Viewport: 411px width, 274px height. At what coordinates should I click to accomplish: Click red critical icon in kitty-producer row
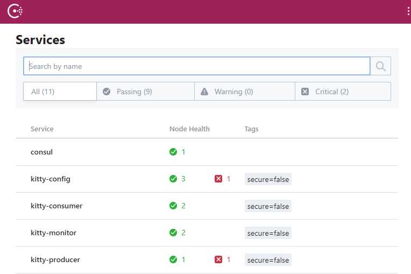pyautogui.click(x=218, y=259)
